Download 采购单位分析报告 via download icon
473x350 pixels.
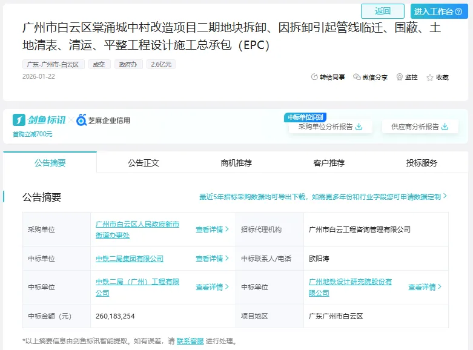pos(359,127)
